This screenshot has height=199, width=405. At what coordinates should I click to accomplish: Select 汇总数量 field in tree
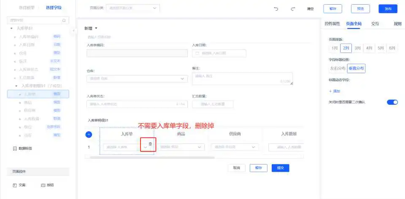tap(38, 77)
